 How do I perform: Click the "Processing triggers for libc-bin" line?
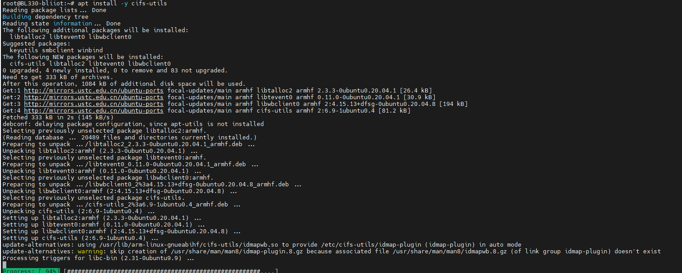coord(98,258)
